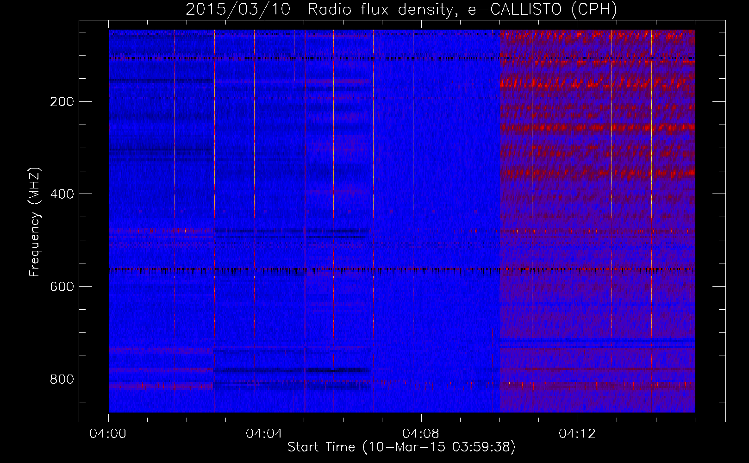749x463 pixels.
Task: Click the 600 frequency tick label
Action: click(x=62, y=287)
